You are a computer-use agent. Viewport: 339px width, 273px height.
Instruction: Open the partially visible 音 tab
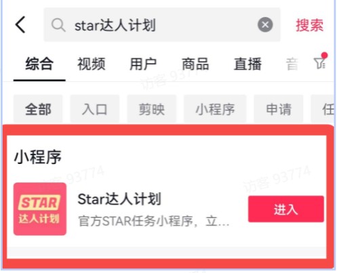pos(292,64)
